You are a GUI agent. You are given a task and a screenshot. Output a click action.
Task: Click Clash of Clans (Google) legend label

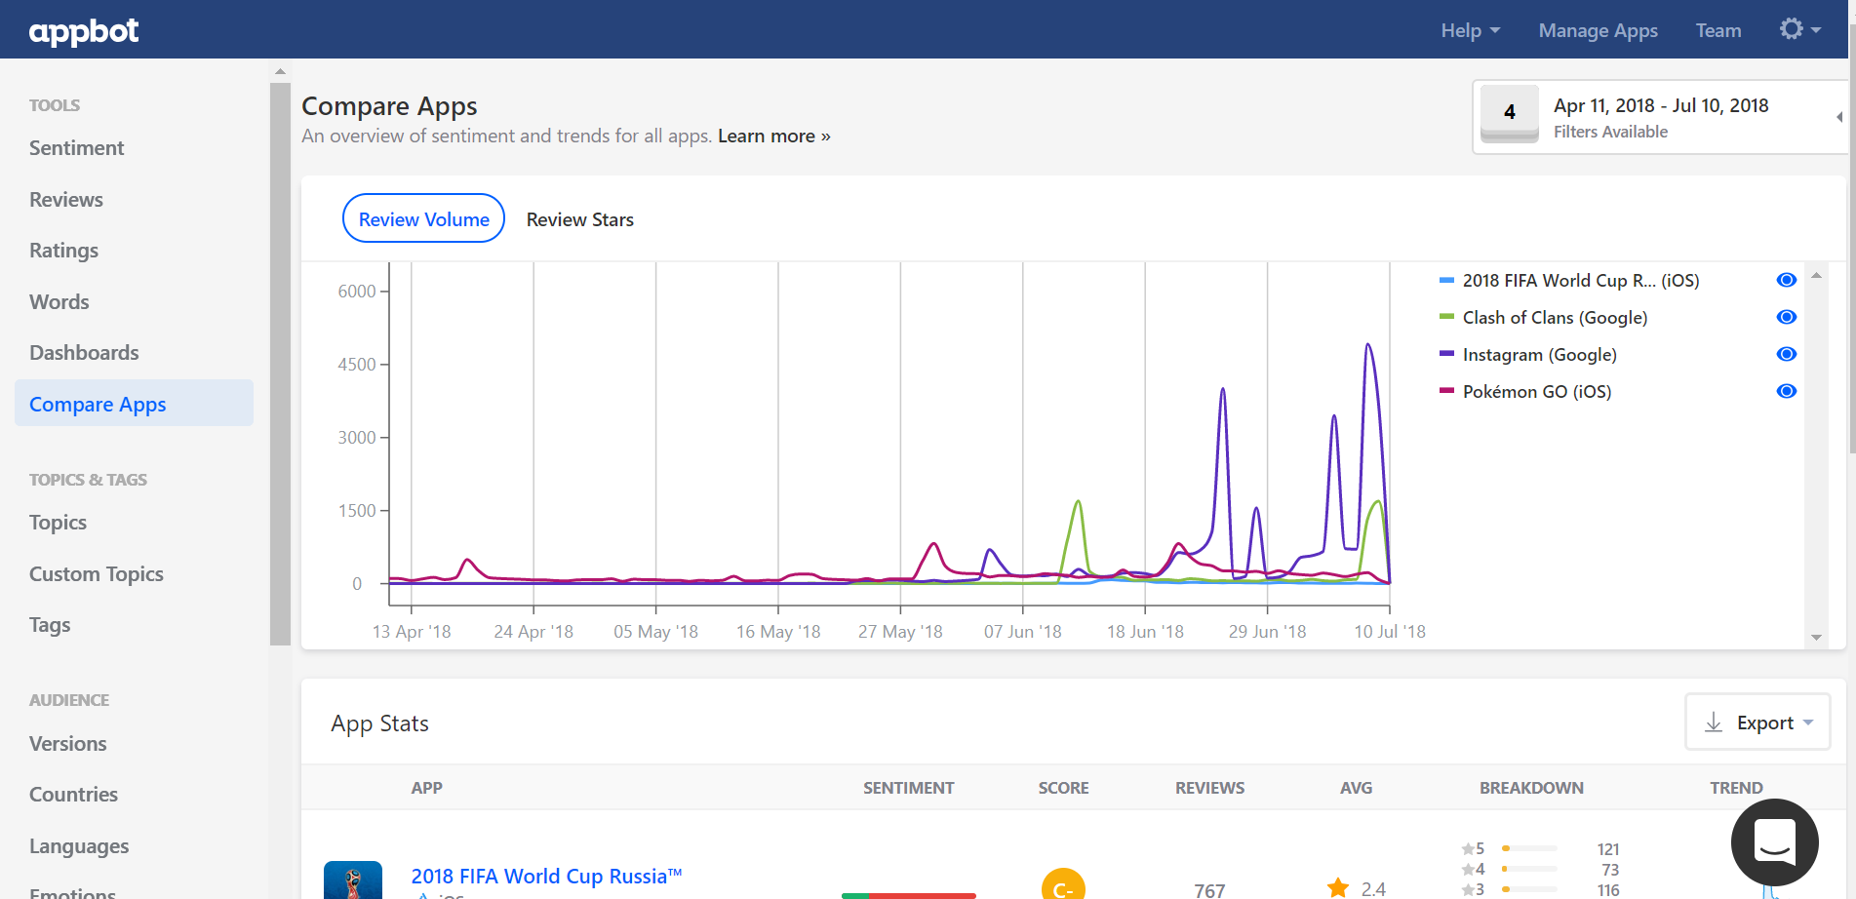pos(1555,318)
